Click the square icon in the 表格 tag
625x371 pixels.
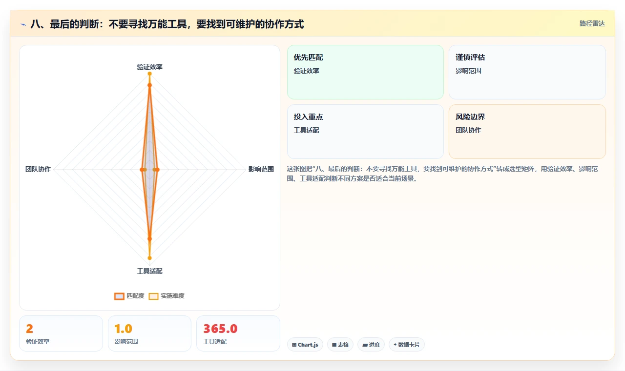[x=334, y=345]
